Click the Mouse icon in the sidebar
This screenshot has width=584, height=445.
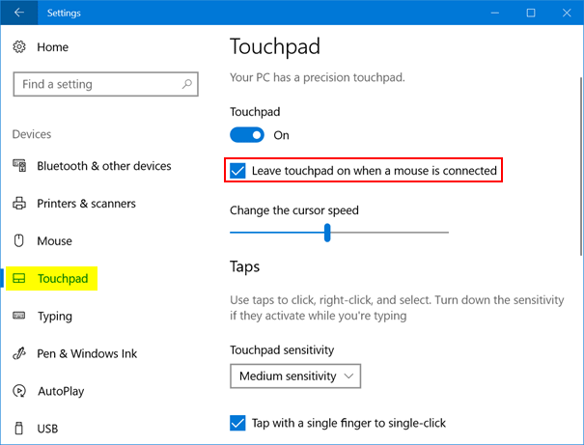pyautogui.click(x=19, y=241)
